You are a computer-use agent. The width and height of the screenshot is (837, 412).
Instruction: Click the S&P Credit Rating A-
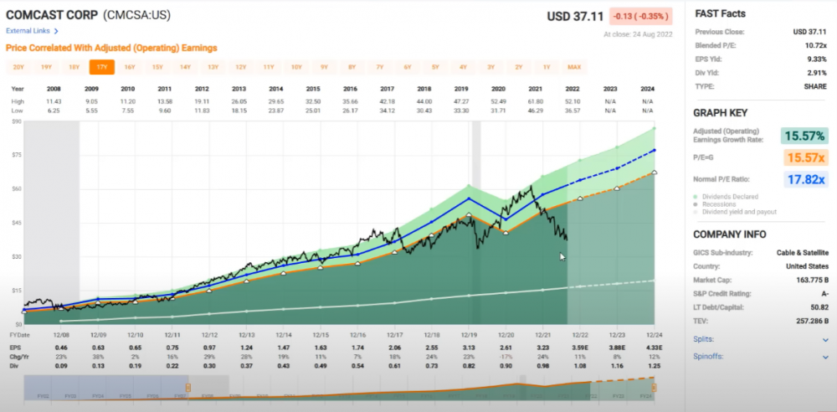click(824, 293)
